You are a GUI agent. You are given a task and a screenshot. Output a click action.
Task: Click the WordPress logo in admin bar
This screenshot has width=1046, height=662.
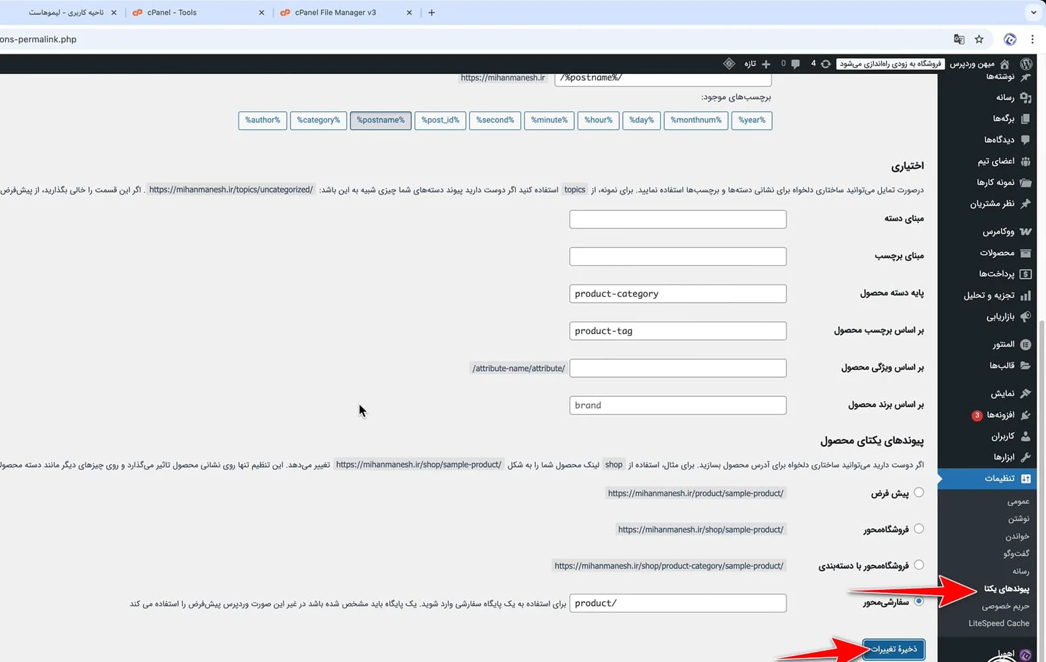click(x=1026, y=64)
